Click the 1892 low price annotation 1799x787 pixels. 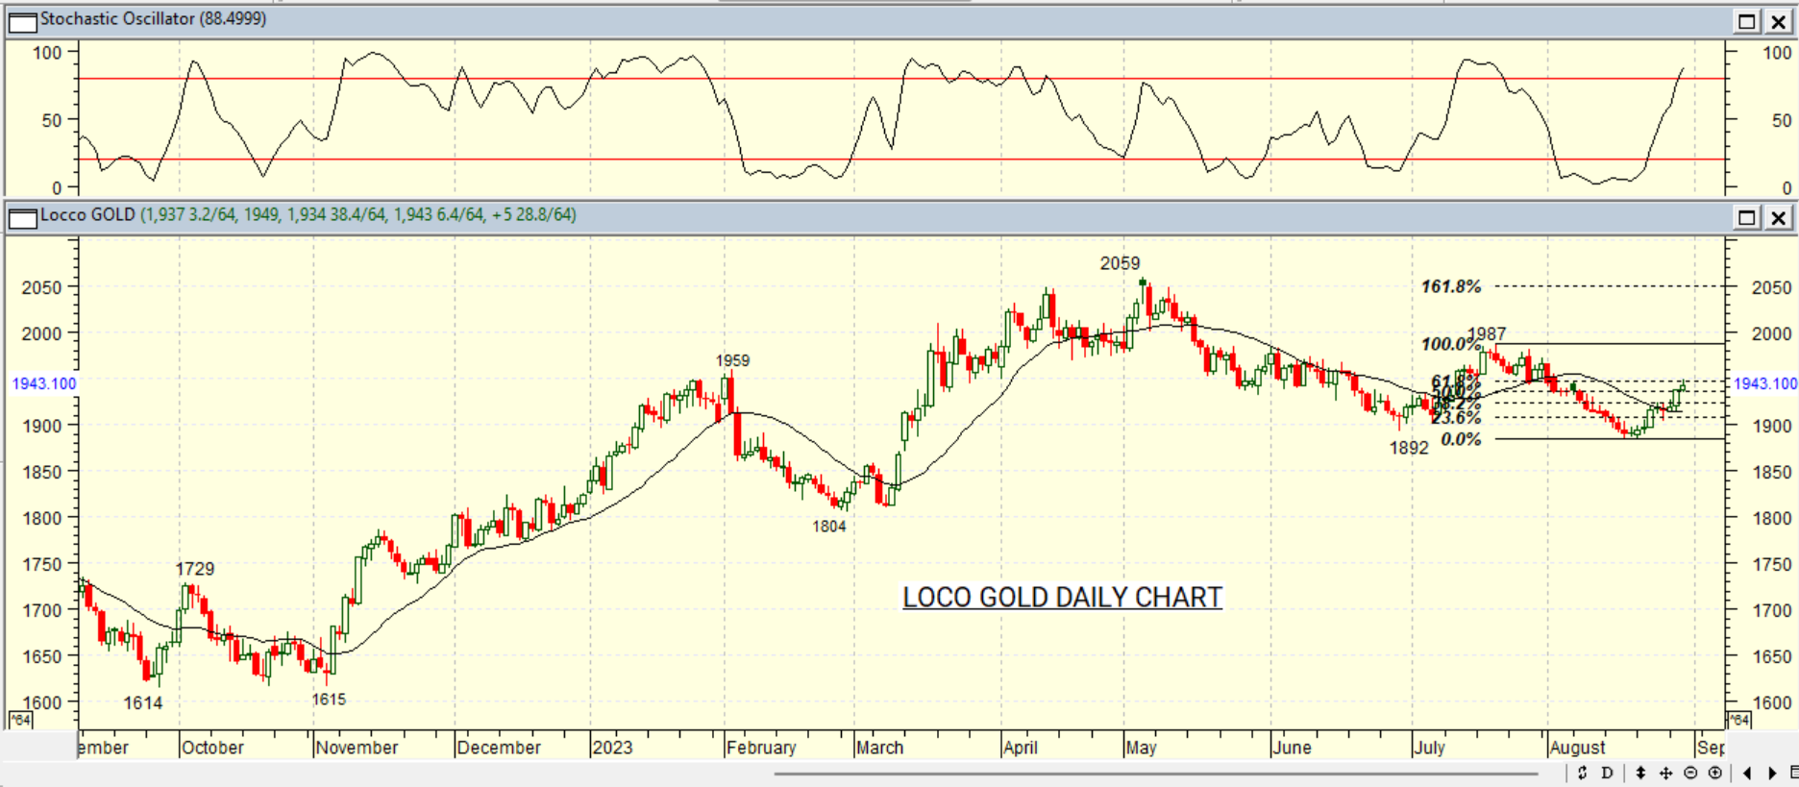tap(1409, 448)
